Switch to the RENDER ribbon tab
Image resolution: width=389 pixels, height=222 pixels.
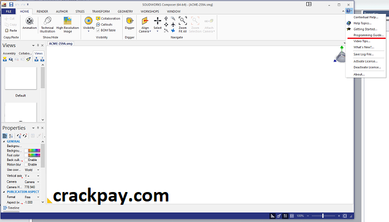[42, 12]
